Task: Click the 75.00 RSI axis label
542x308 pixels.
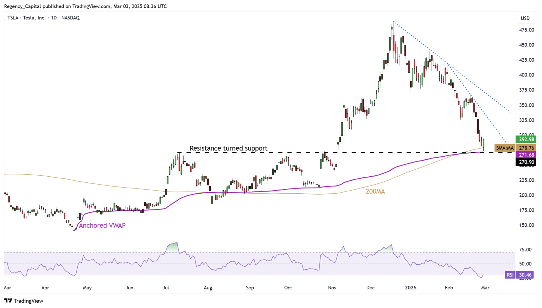Action: point(525,249)
